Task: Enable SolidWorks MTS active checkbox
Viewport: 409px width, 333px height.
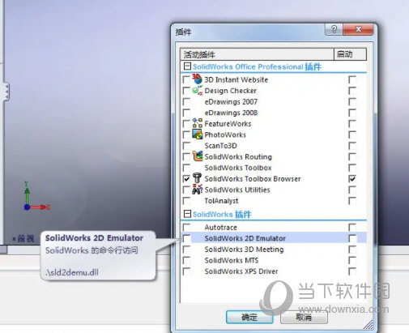Action: tap(186, 260)
